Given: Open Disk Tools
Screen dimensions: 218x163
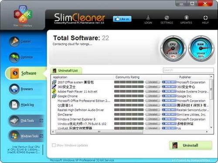Looking at the screenshot, I should (26, 121).
